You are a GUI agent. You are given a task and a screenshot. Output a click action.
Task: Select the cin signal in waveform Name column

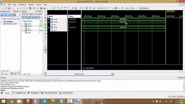(x=55, y=25)
